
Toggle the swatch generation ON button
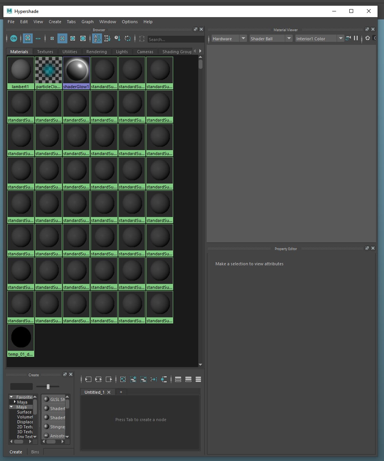click(x=14, y=38)
